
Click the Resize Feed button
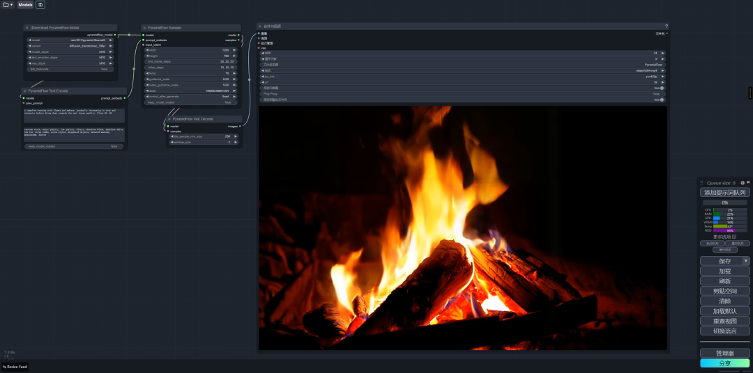tap(15, 367)
